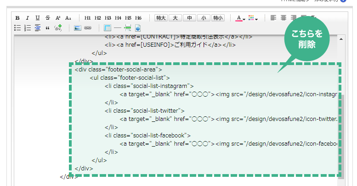Apply superscript formatting

click(x=58, y=18)
